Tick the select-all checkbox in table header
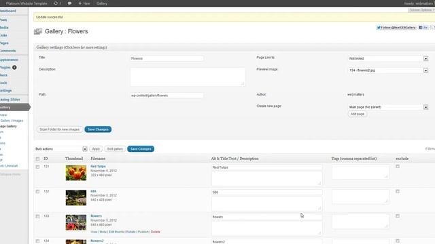This screenshot has width=435, height=244. tap(38, 159)
